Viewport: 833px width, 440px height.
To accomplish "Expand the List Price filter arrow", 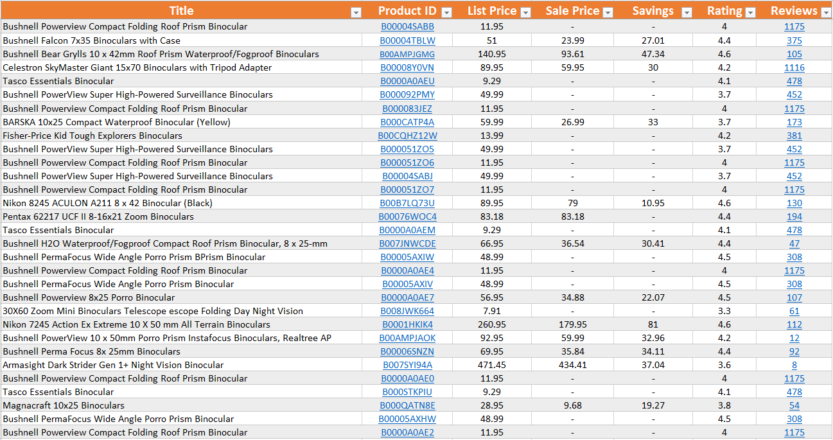I will click(525, 12).
